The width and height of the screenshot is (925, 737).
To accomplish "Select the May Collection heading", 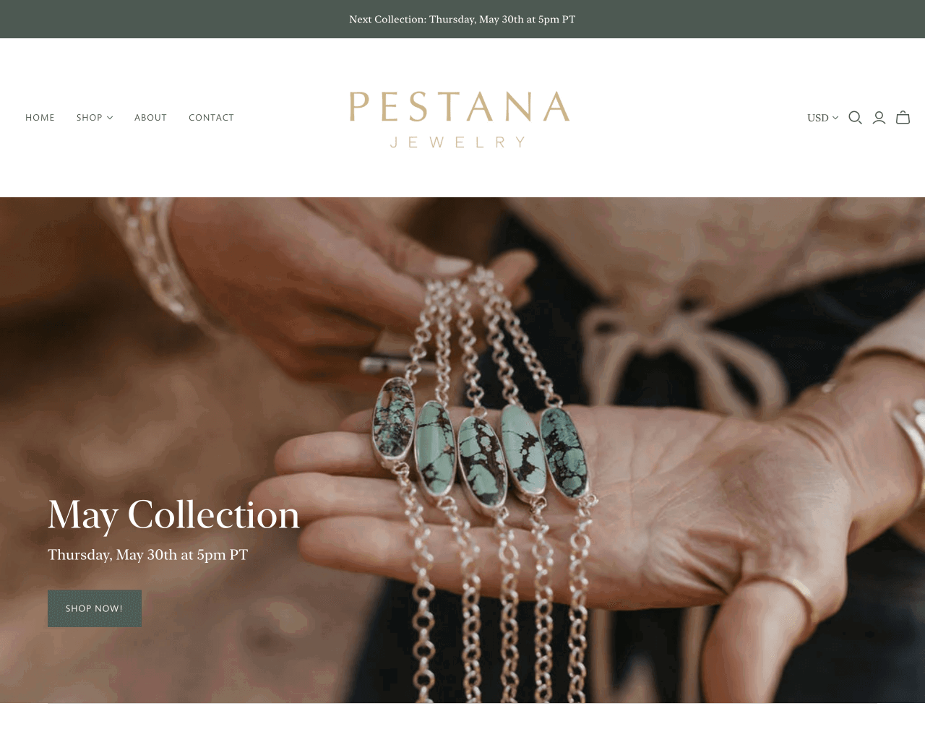I will (173, 516).
